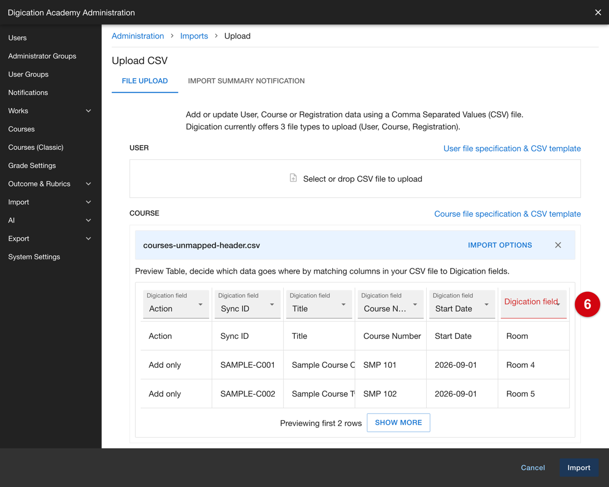Image resolution: width=609 pixels, height=487 pixels.
Task: Open Courses in the sidebar
Action: (21, 129)
